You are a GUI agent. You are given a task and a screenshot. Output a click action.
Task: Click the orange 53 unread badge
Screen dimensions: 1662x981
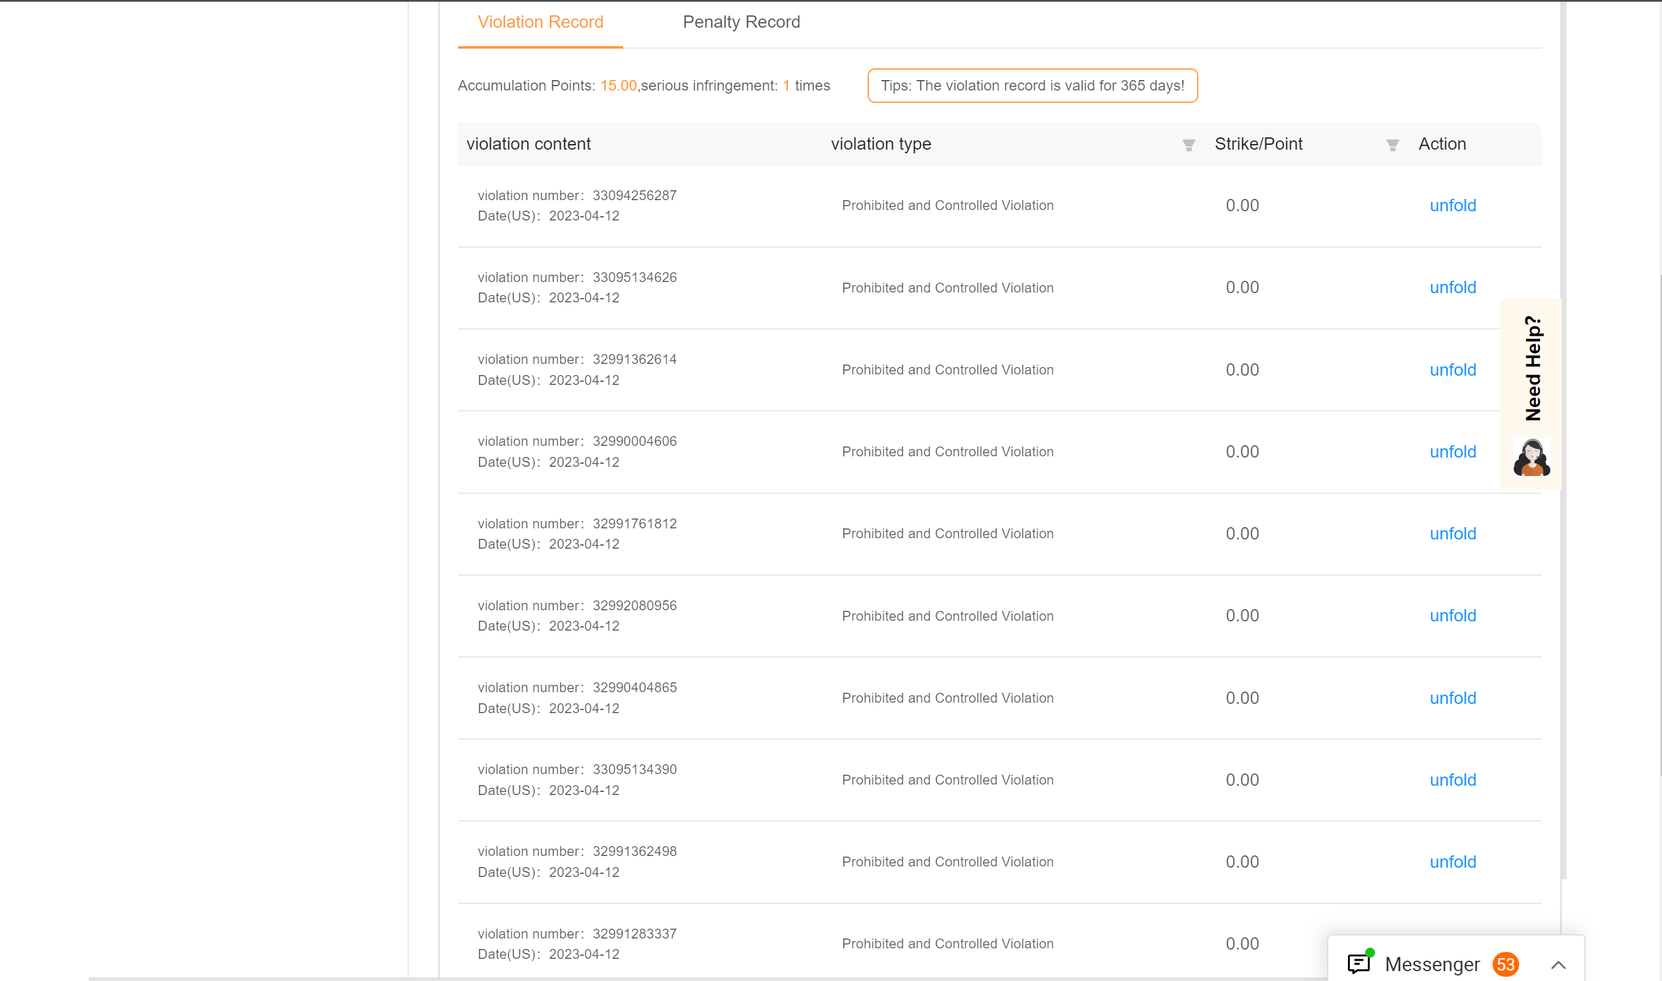1506,964
